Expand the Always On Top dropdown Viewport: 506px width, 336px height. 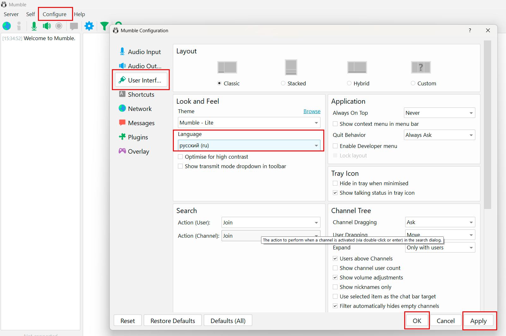pyautogui.click(x=439, y=113)
